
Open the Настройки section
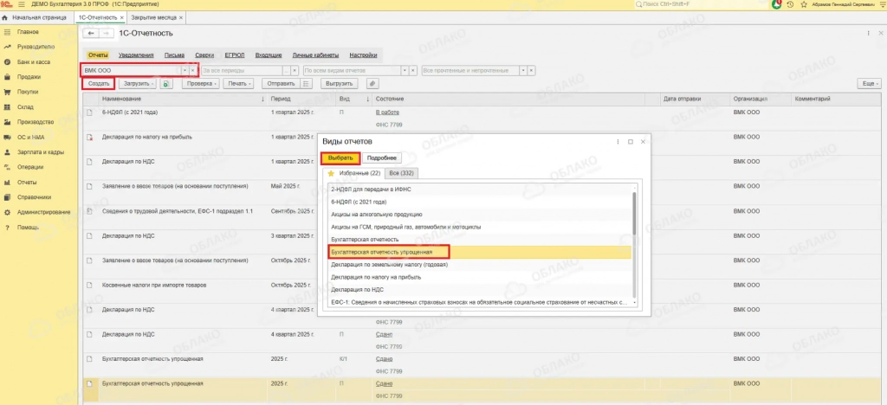coord(363,55)
